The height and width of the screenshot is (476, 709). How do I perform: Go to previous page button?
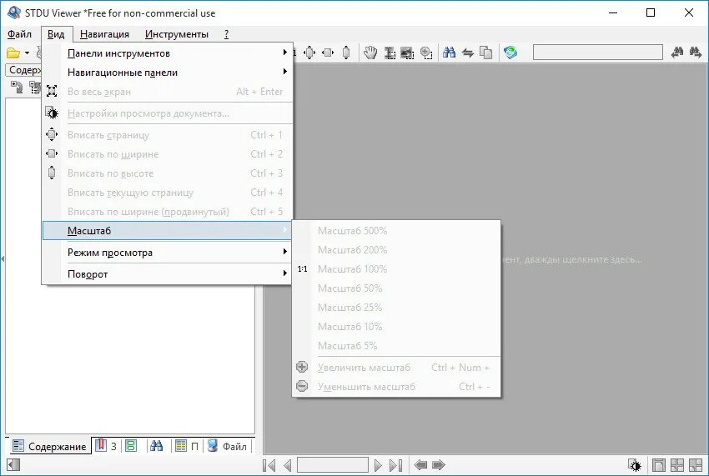pyautogui.click(x=288, y=465)
